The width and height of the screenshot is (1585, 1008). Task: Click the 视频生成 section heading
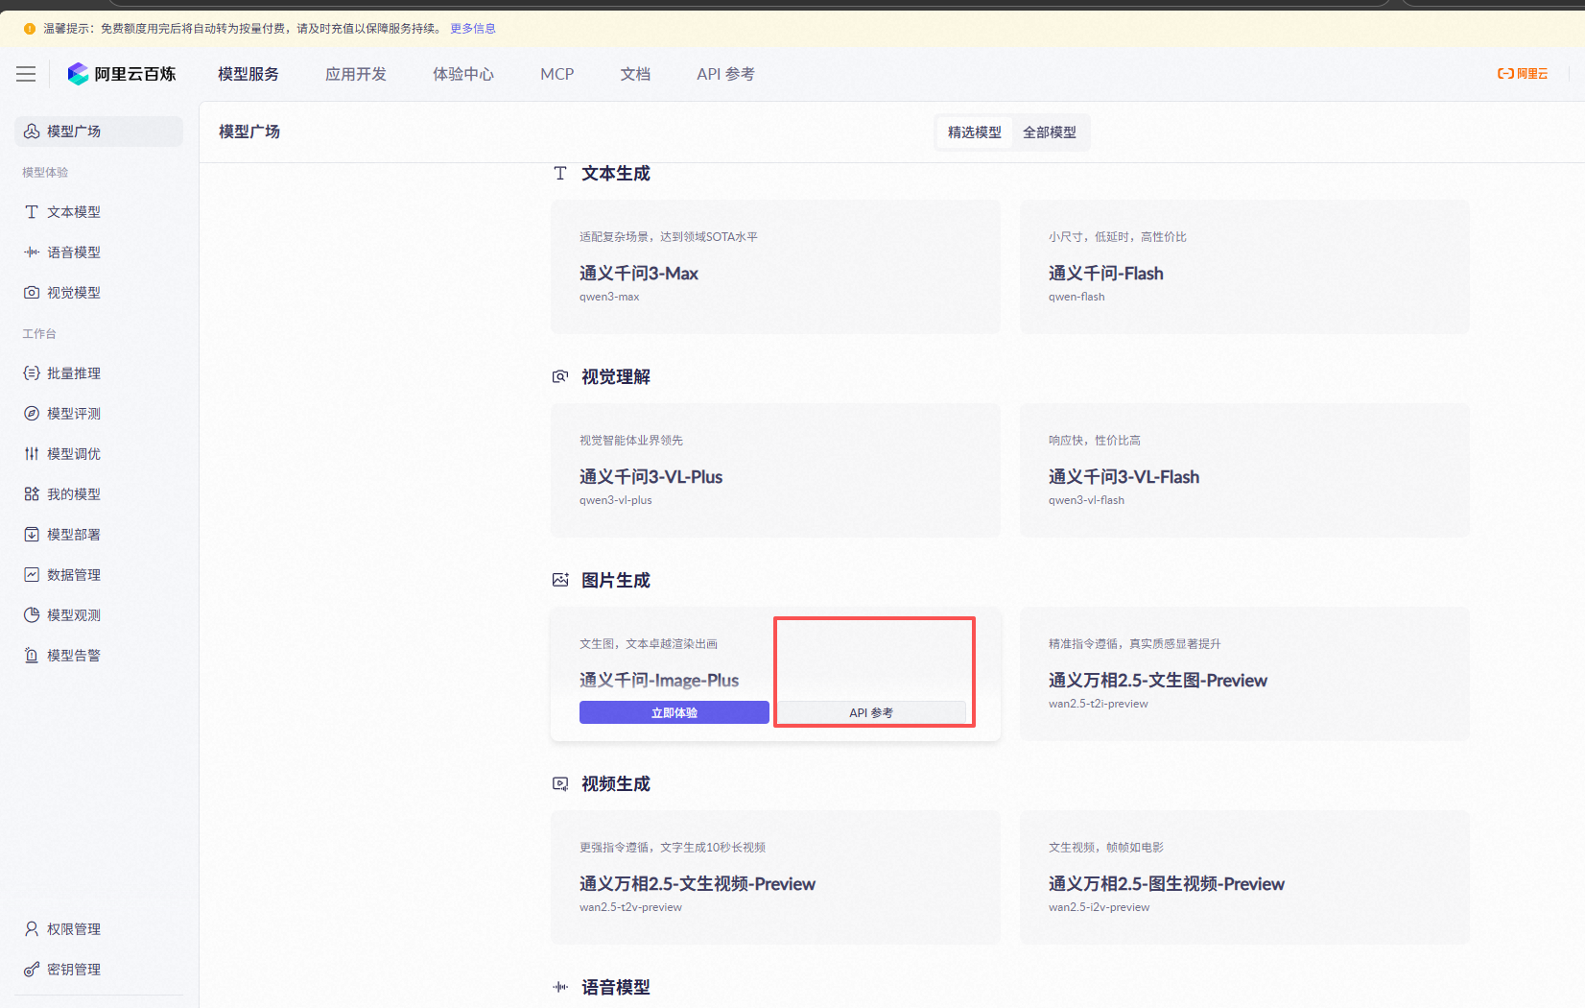pyautogui.click(x=616, y=784)
